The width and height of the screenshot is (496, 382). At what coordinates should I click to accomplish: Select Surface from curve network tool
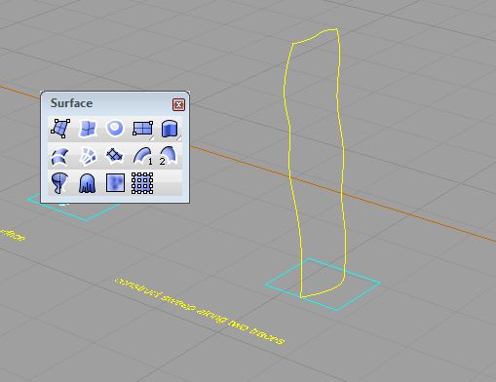click(88, 156)
